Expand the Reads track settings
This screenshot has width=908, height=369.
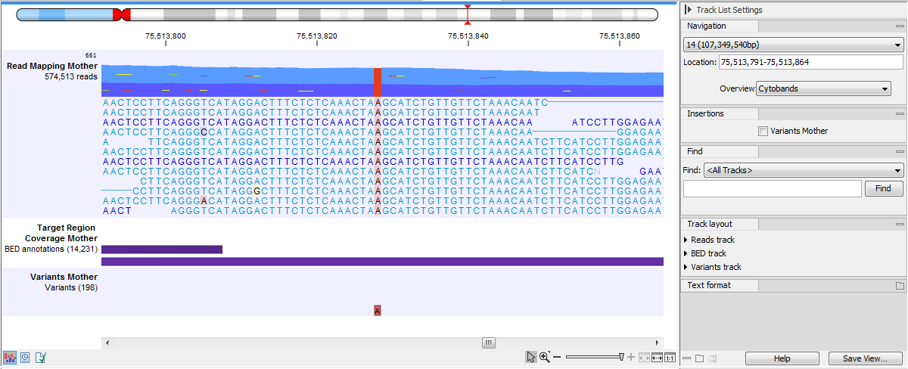click(x=686, y=240)
